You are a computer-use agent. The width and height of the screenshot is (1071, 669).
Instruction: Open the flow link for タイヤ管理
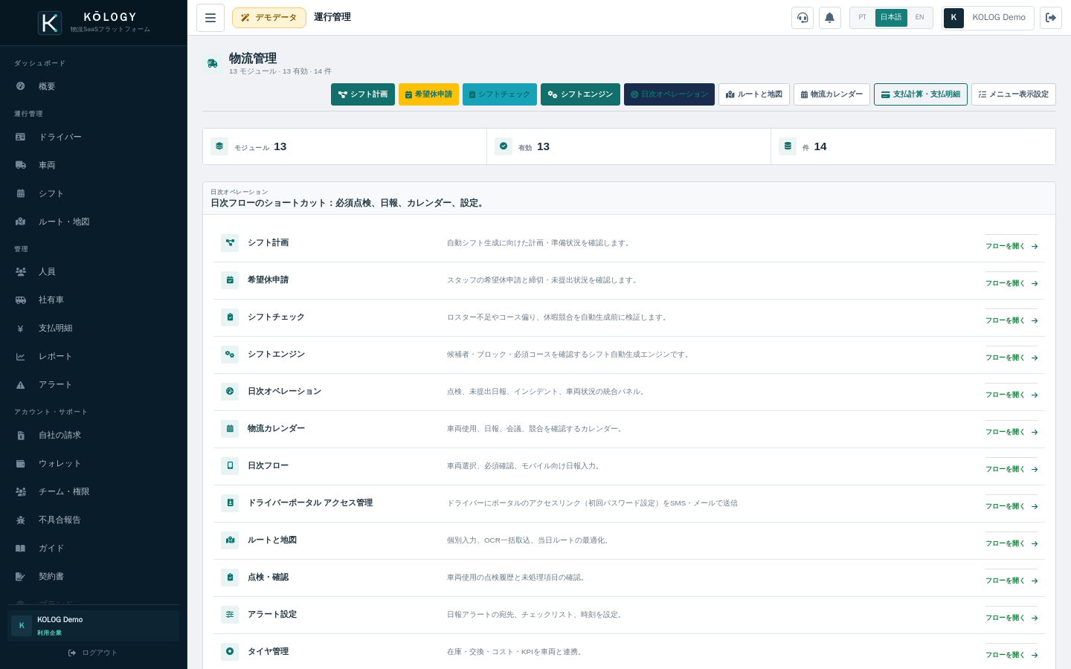1011,655
